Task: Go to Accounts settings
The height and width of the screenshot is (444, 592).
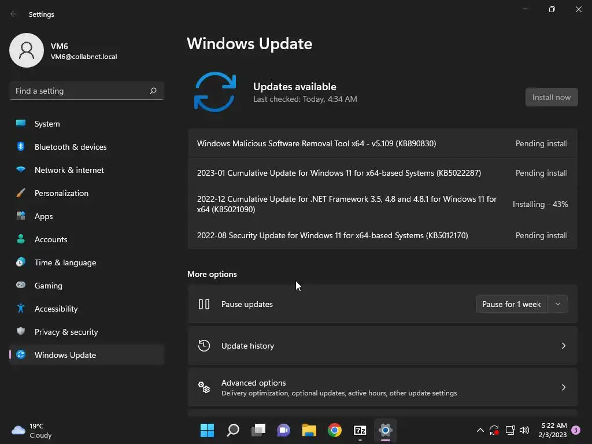Action: 87,239
